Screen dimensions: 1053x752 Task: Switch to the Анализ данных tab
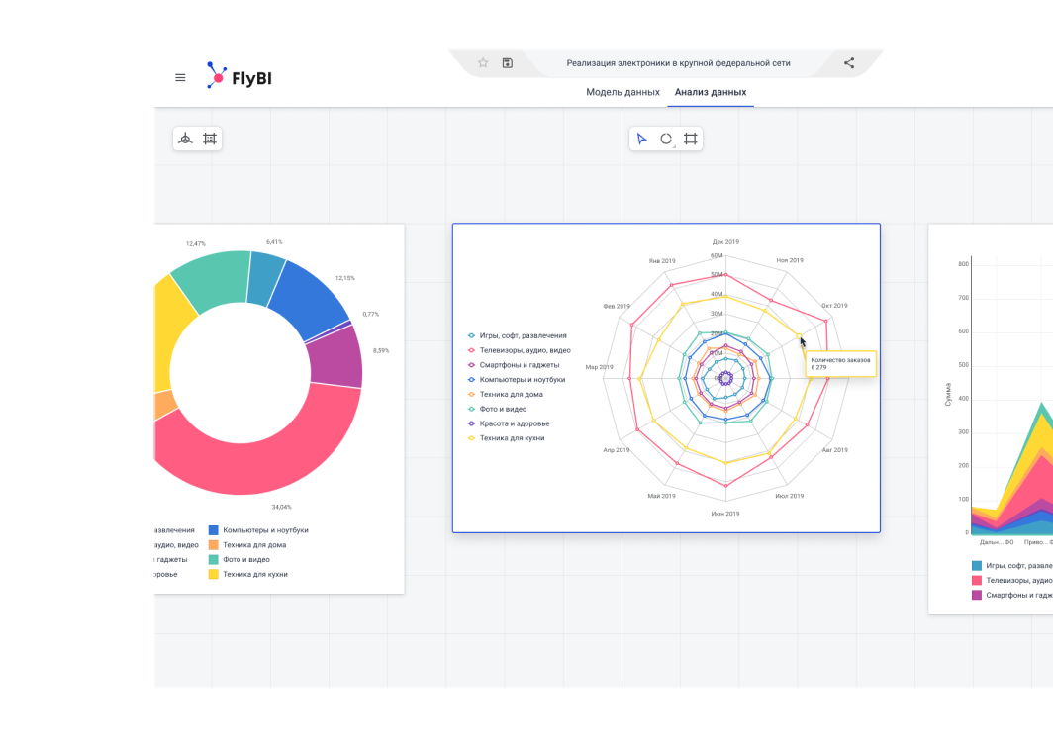pyautogui.click(x=711, y=92)
